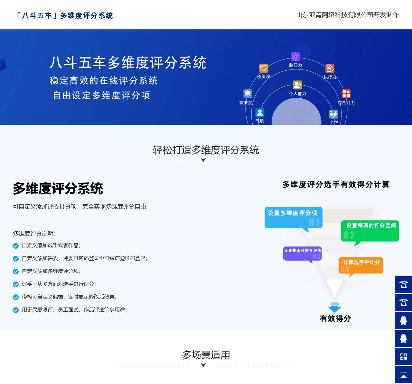Click the first telephone icon in floating sidebar
This screenshot has width=412, height=384.
[404, 284]
